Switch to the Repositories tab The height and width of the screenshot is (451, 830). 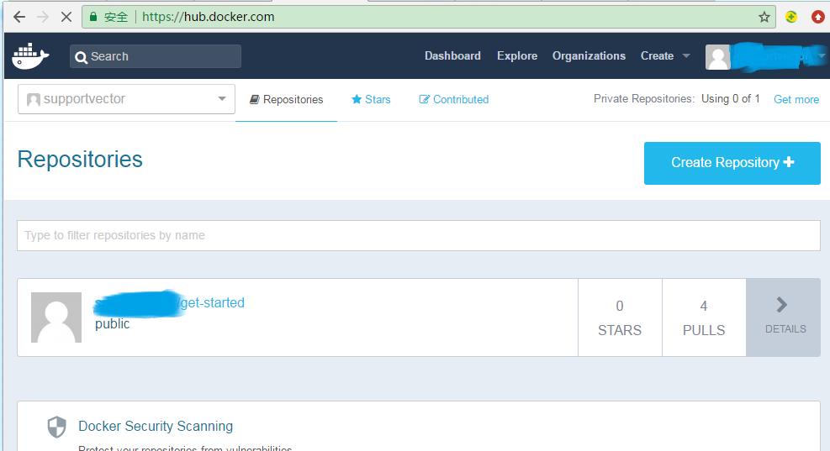[287, 99]
